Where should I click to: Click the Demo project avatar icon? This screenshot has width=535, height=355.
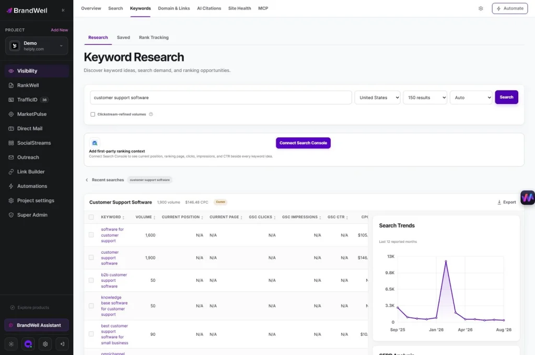15,46
